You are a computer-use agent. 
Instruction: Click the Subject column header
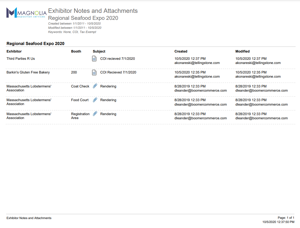click(x=99, y=51)
